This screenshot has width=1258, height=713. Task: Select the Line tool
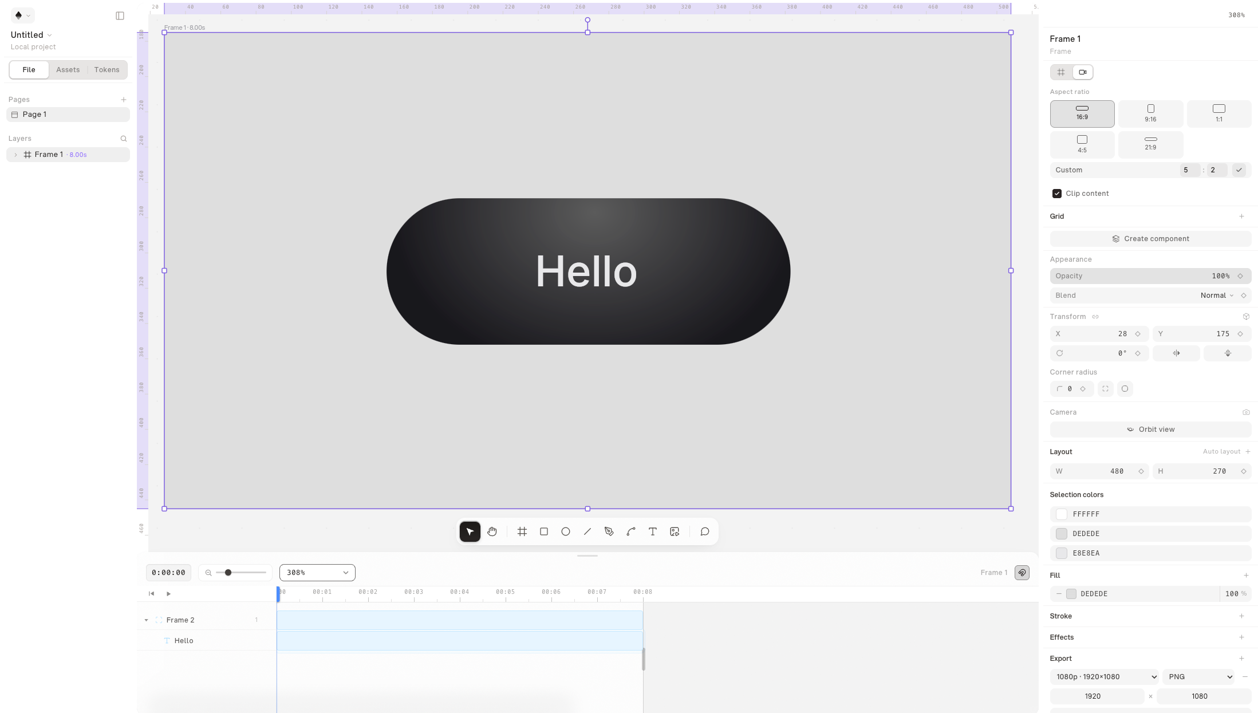(587, 531)
